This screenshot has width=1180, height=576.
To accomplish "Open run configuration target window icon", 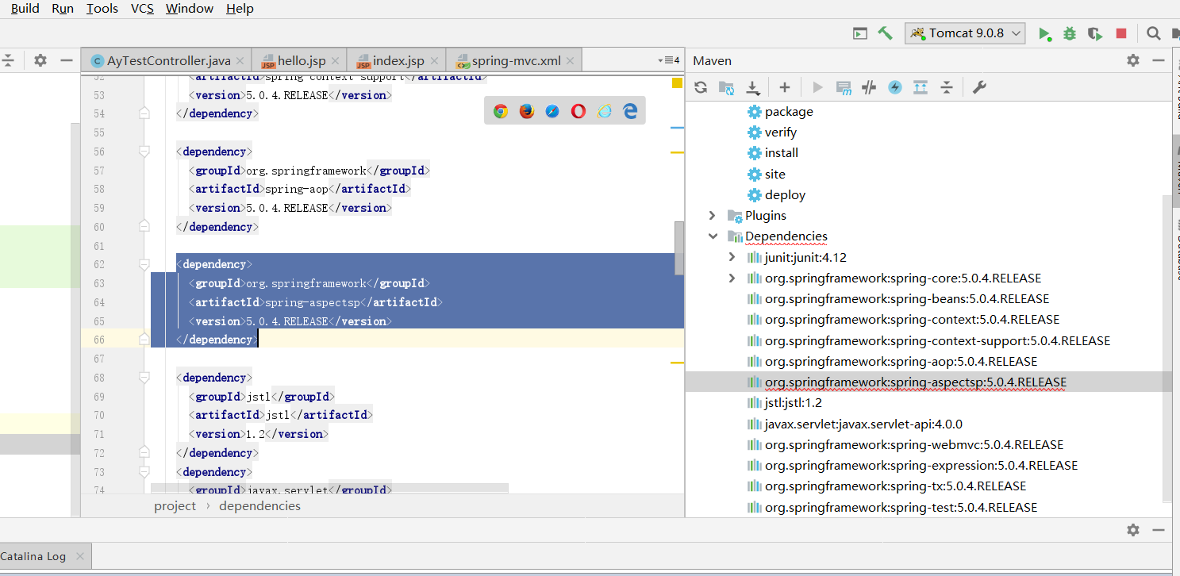I will tap(859, 33).
